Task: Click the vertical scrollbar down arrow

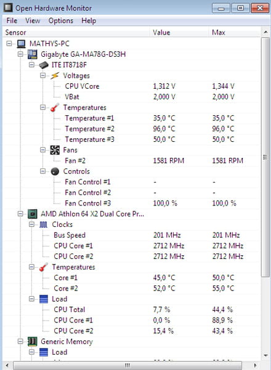Action: point(265,355)
